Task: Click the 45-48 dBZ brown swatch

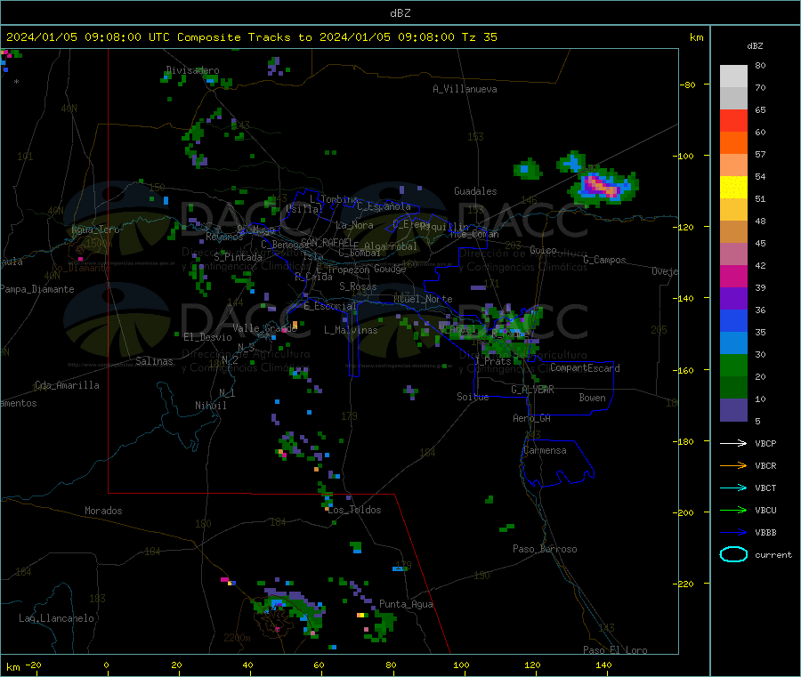Action: click(733, 232)
